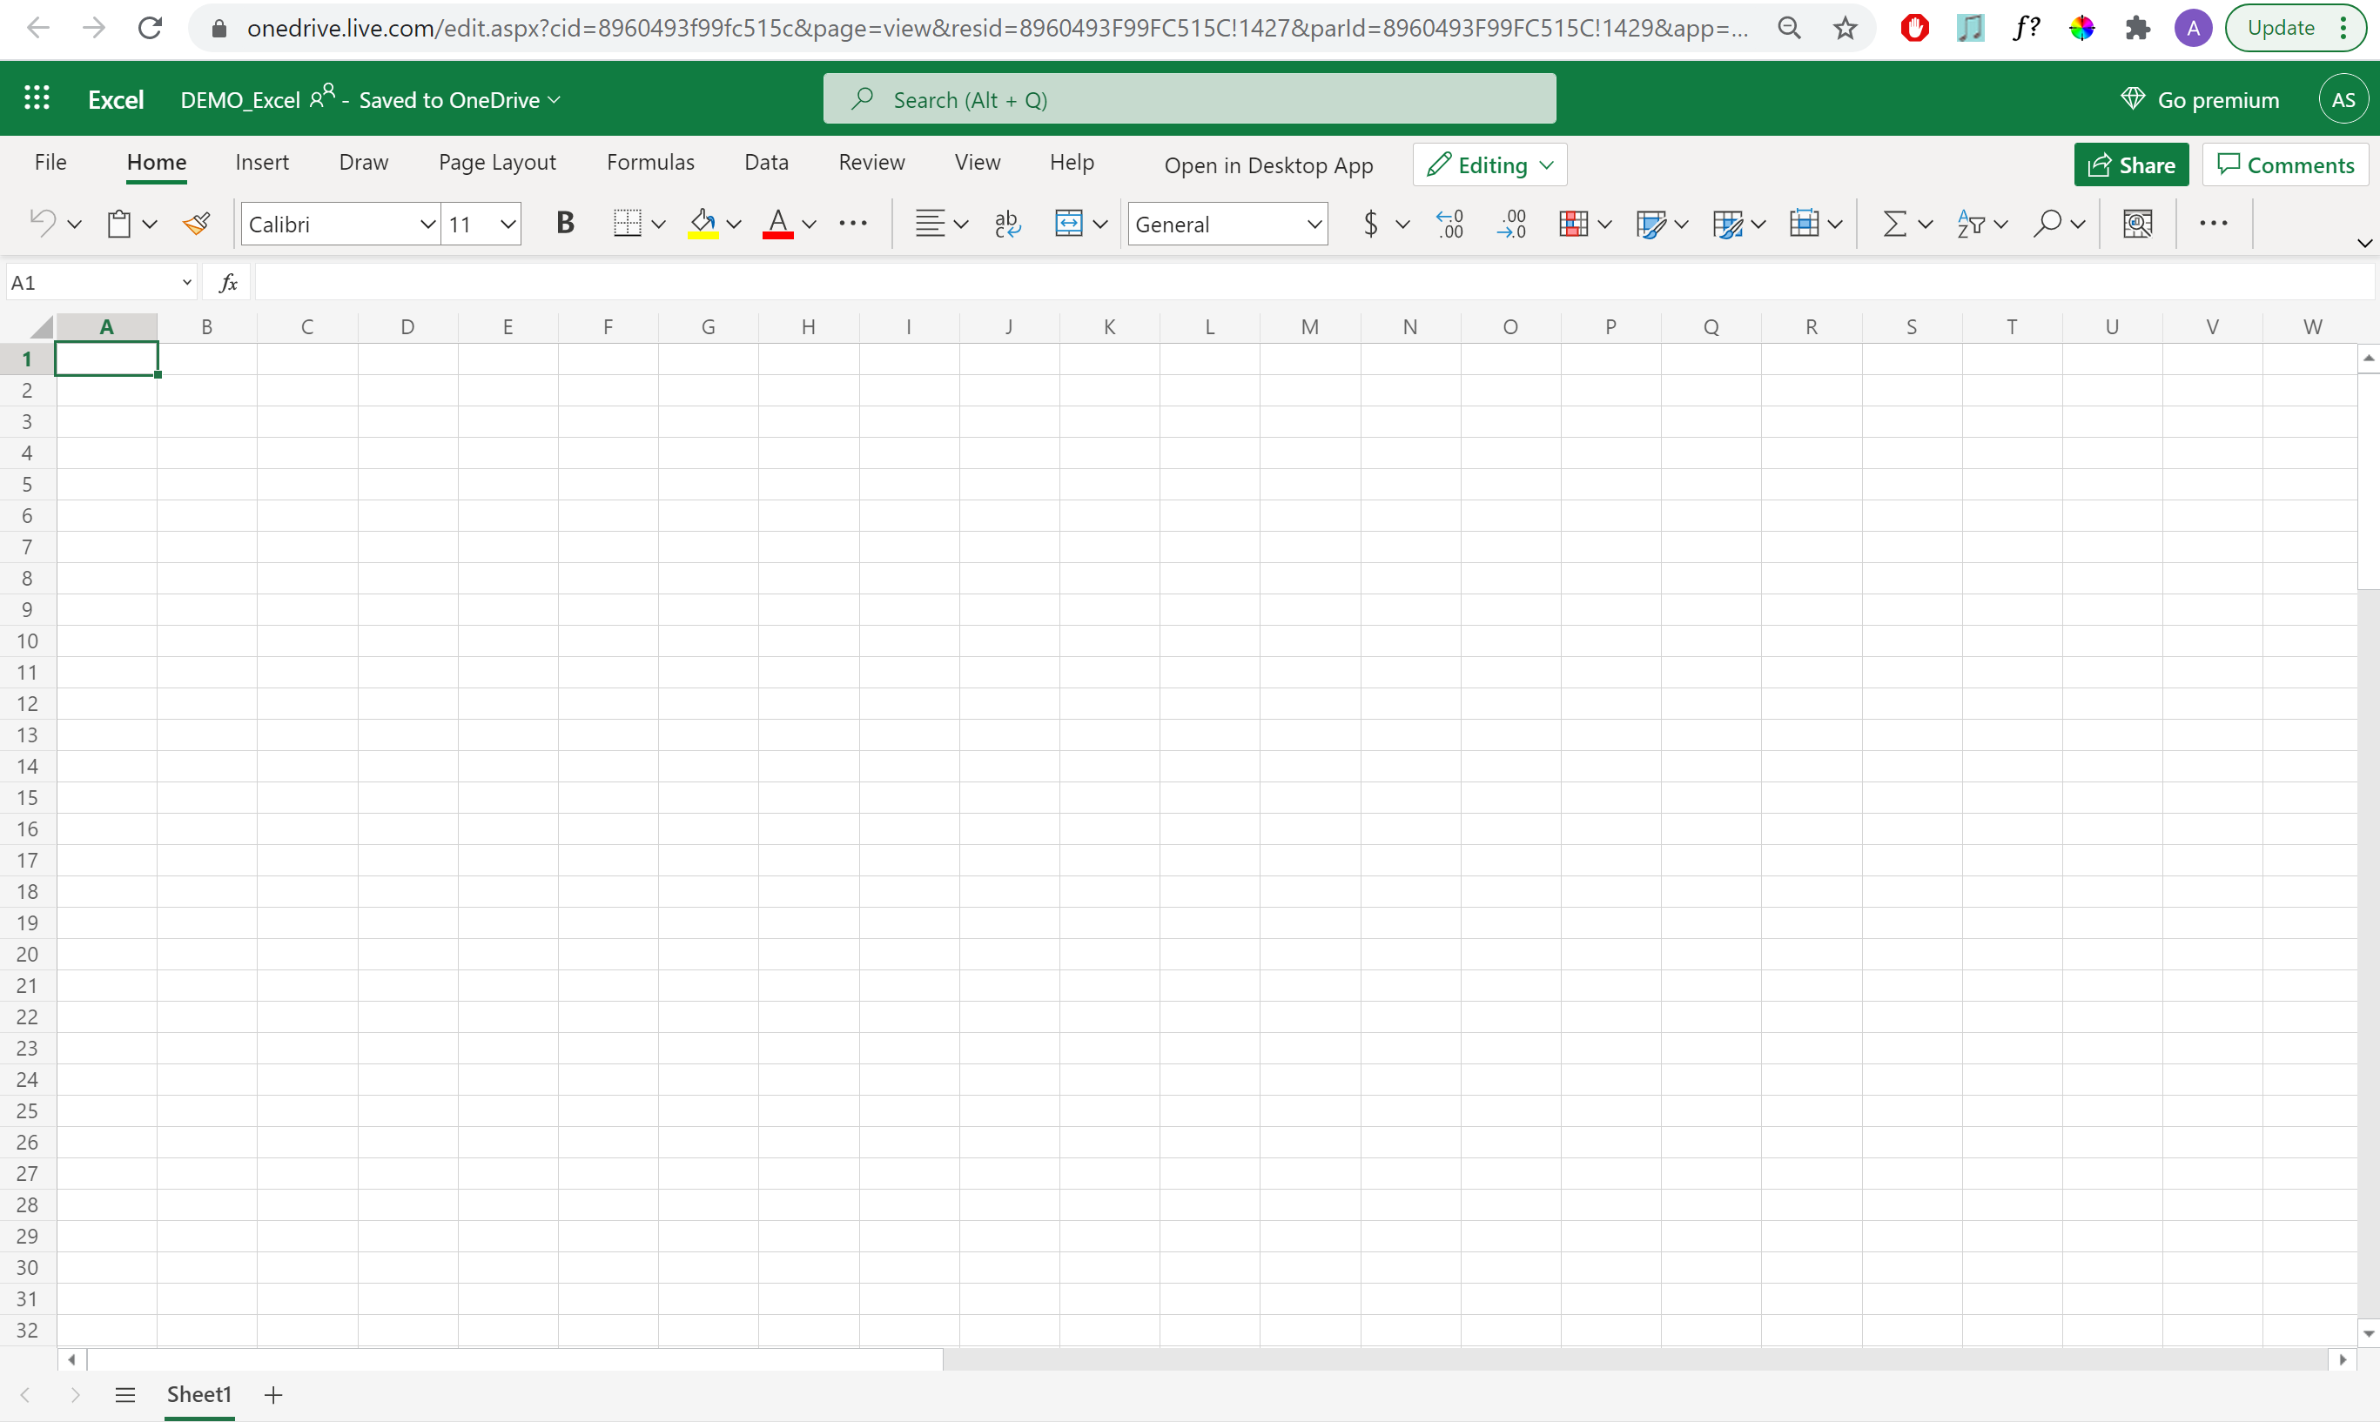The image size is (2380, 1422).
Task: Open more font options ellipsis
Action: [x=853, y=224]
